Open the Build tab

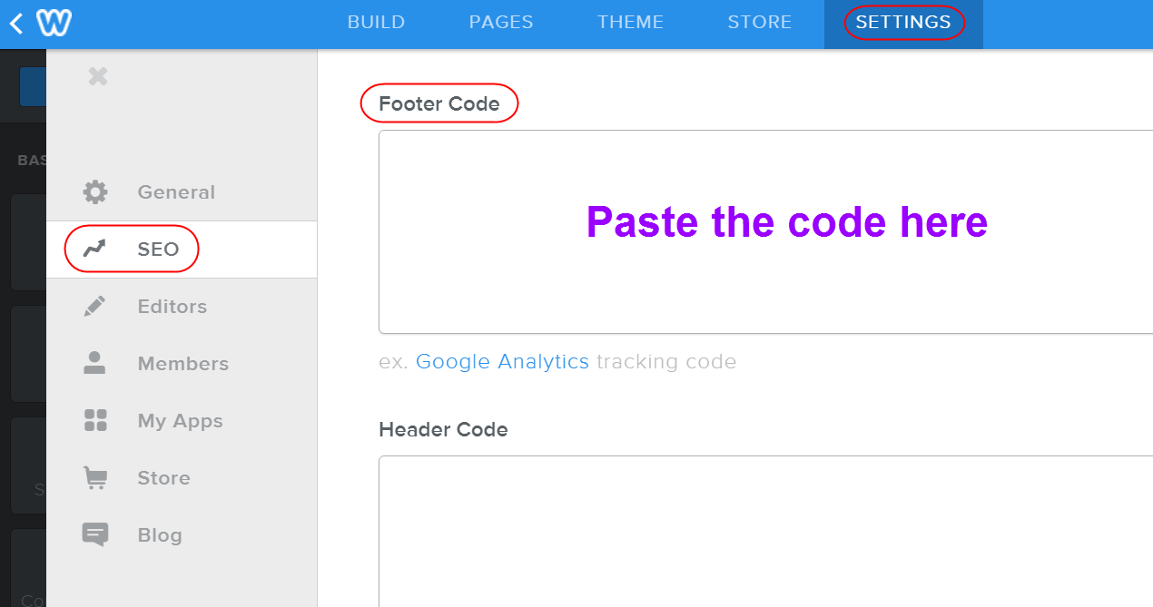[x=376, y=23]
